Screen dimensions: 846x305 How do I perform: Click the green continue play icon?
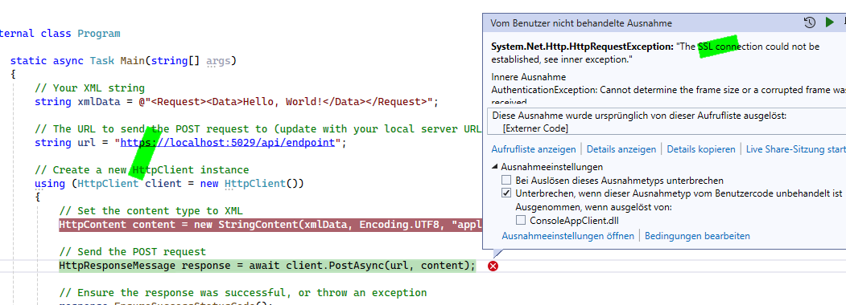829,22
